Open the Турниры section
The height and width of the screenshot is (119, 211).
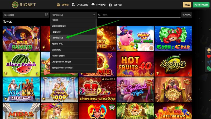(98, 5)
